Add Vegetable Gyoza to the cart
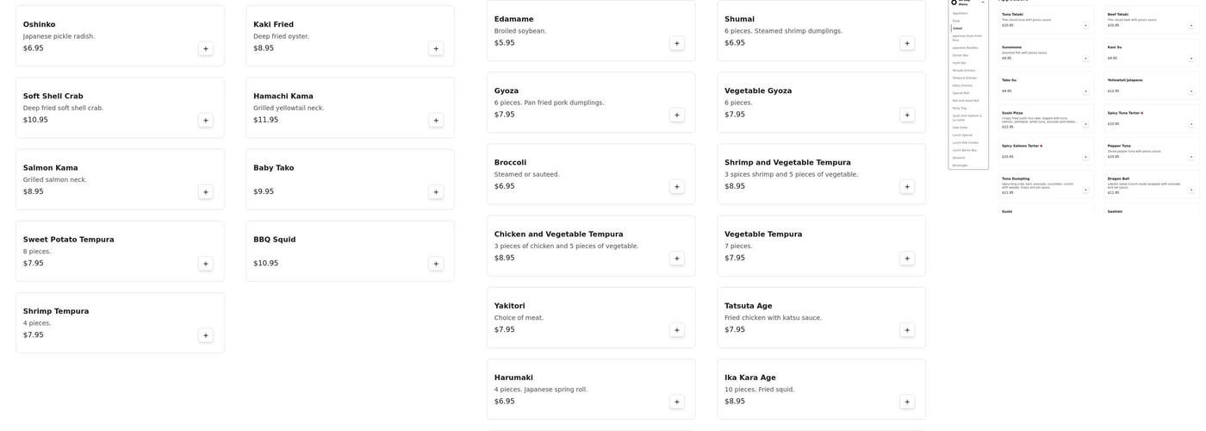The image size is (1206, 431). [907, 115]
